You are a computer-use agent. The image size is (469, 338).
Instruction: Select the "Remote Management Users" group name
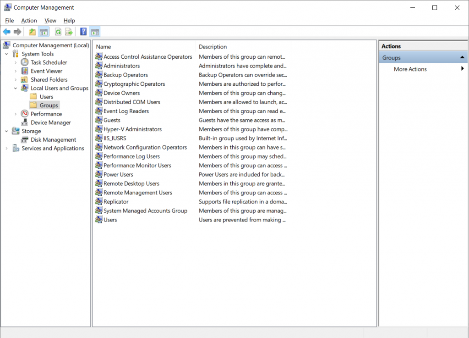[x=138, y=193]
